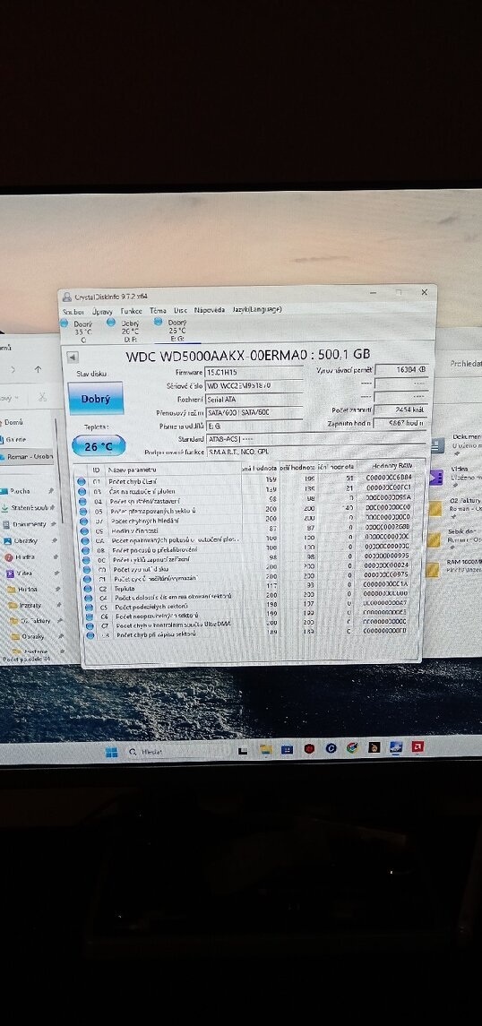Click the Počet zapnutí 2454 krát field
482x1026 pixels.
pos(400,410)
